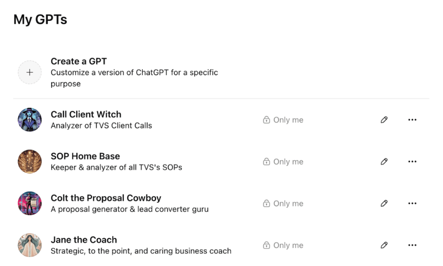This screenshot has width=443, height=266.
Task: Open three-dot menu for Jane the Coach
Action: (412, 245)
